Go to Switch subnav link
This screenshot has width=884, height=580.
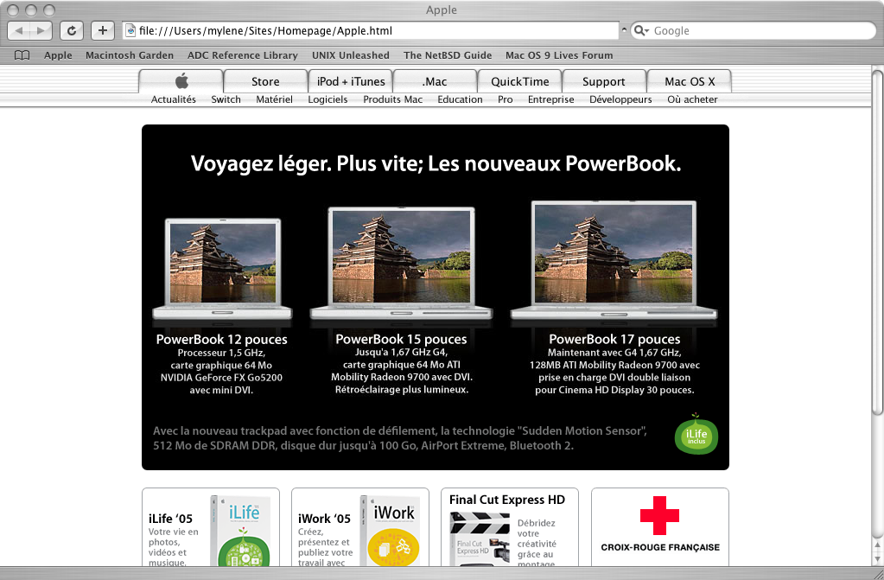click(x=226, y=99)
